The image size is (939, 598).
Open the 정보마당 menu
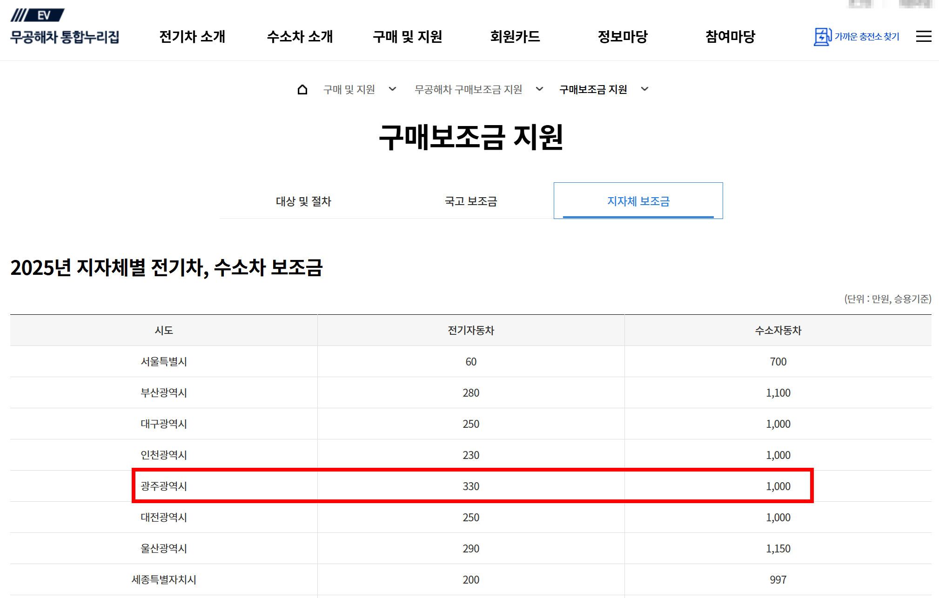[x=623, y=36]
